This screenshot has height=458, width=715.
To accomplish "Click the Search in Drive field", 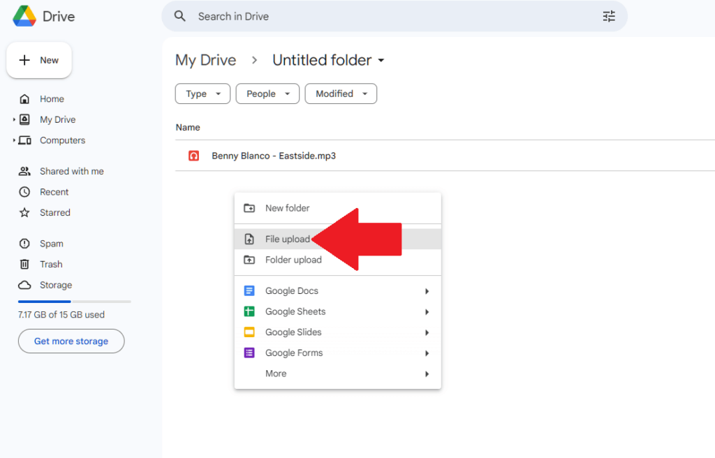I will tap(395, 17).
